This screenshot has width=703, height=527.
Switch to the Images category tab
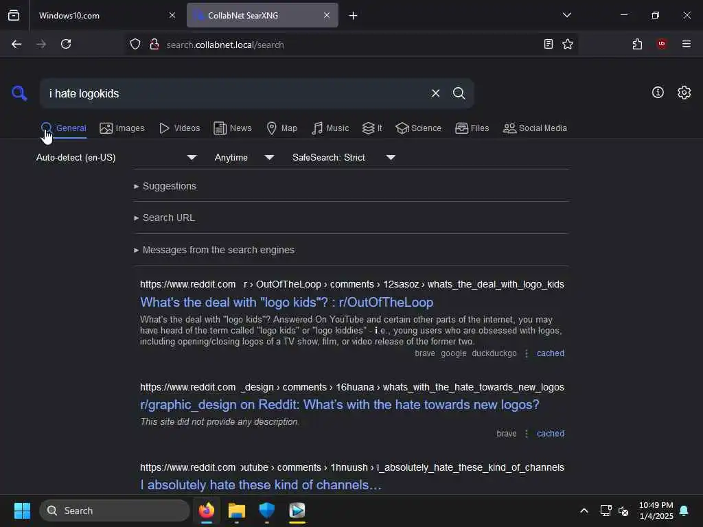click(122, 128)
